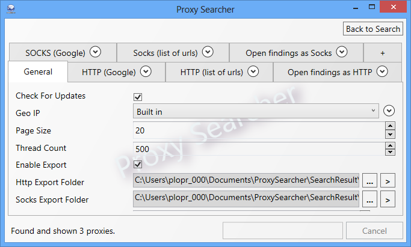This screenshot has height=247, width=411.
Task: Open Socks Export Folder with the > button
Action: pos(388,199)
